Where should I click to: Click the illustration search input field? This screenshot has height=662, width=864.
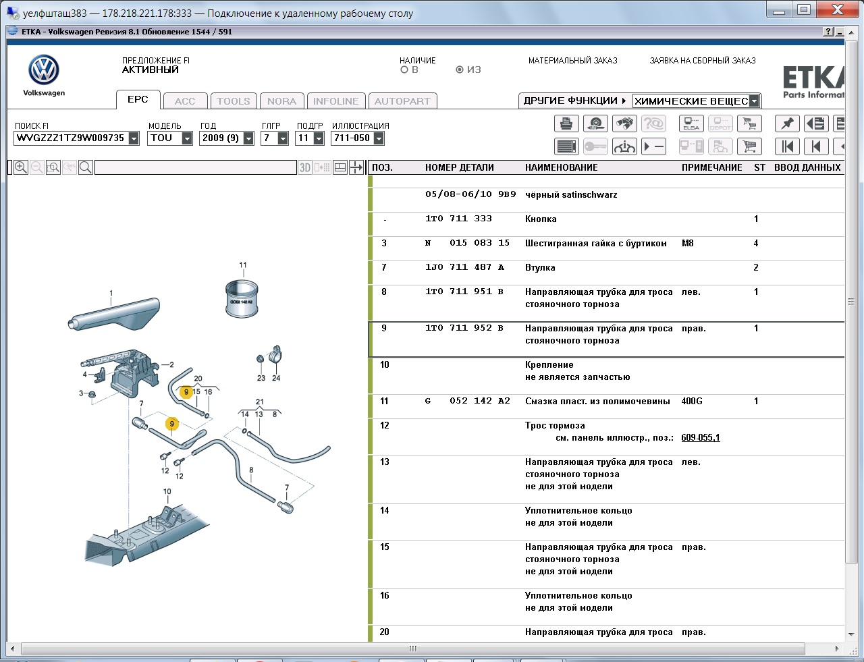tap(196, 167)
